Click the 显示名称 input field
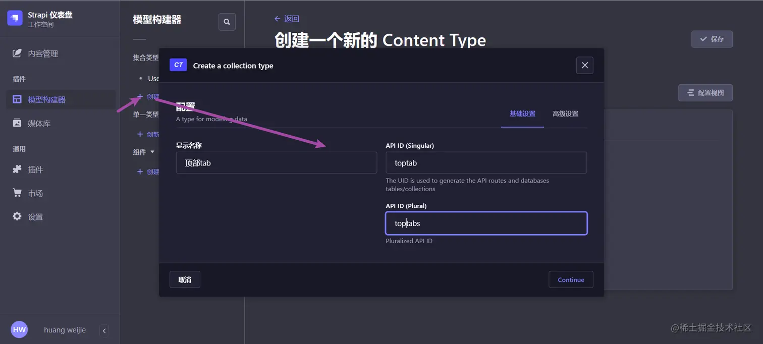This screenshot has width=763, height=344. tap(276, 163)
